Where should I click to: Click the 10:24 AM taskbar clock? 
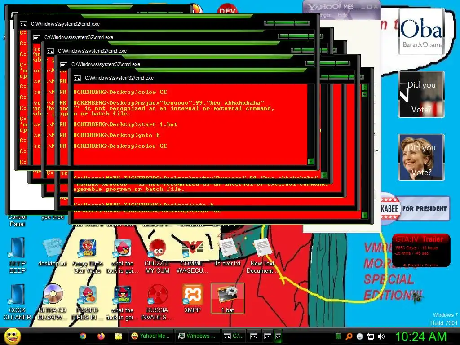(421, 336)
